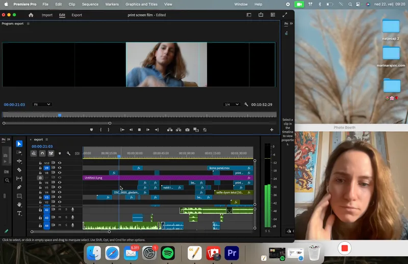Switch to the Import tab
Viewport: 408px width, 264px height.
pos(47,15)
